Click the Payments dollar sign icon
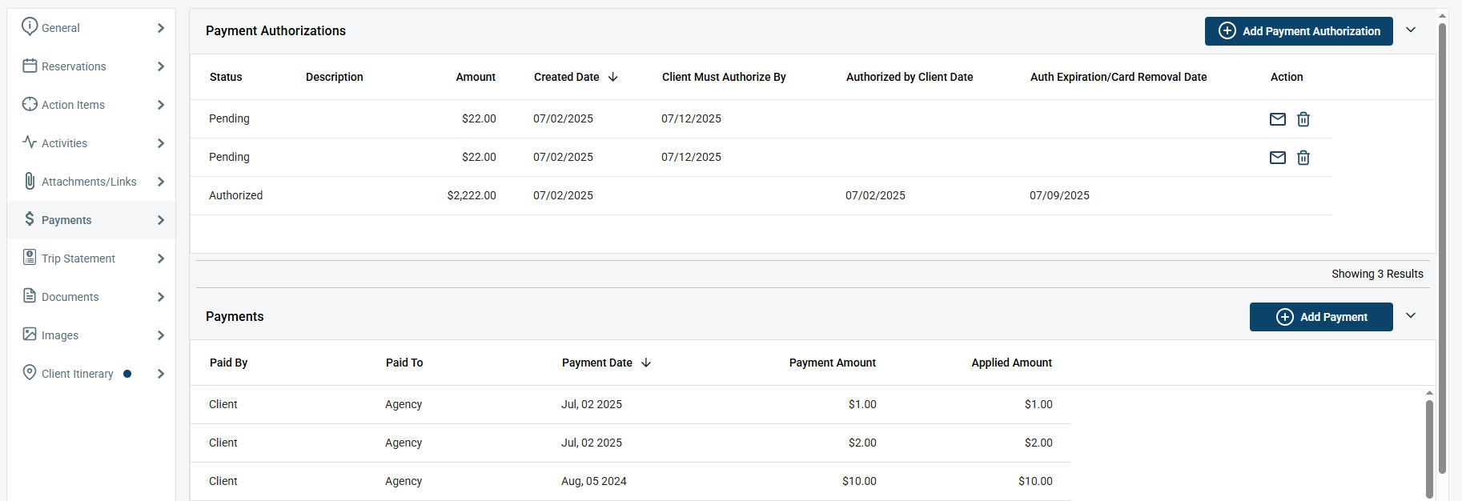 (30, 218)
